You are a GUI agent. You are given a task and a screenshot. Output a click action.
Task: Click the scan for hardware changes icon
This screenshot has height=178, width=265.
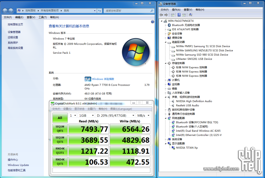tap(190, 15)
